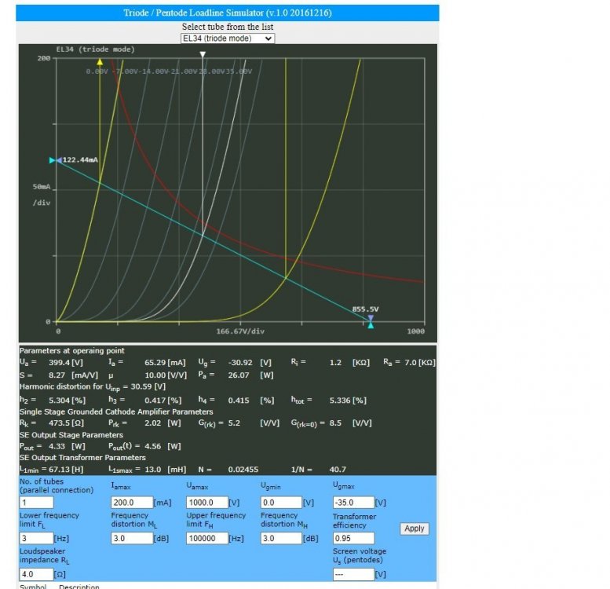
Task: Click the blue triangle marker at 855.5V
Action: pyautogui.click(x=371, y=318)
